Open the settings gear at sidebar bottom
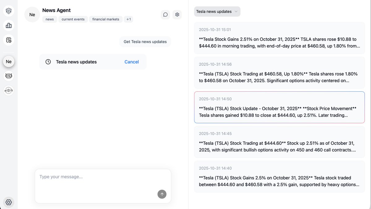The width and height of the screenshot is (371, 209). pos(8,202)
